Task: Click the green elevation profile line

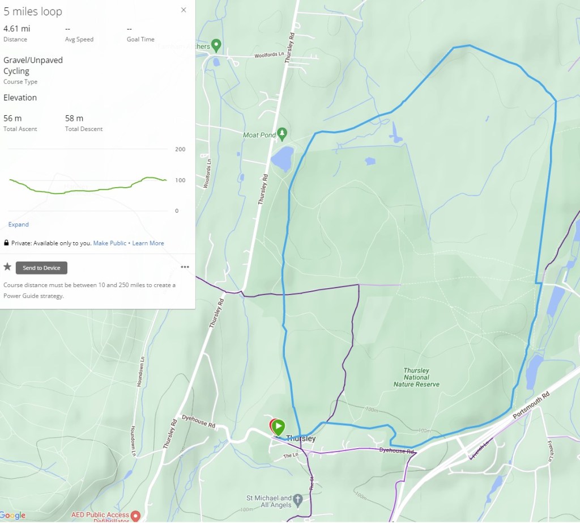Action: click(x=88, y=187)
